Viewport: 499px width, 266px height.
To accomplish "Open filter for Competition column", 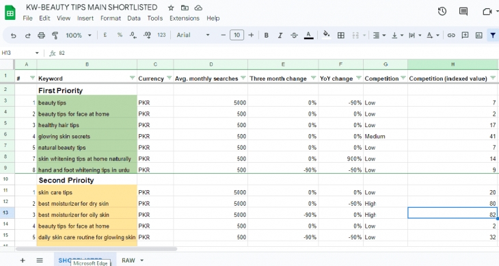I will [x=403, y=78].
